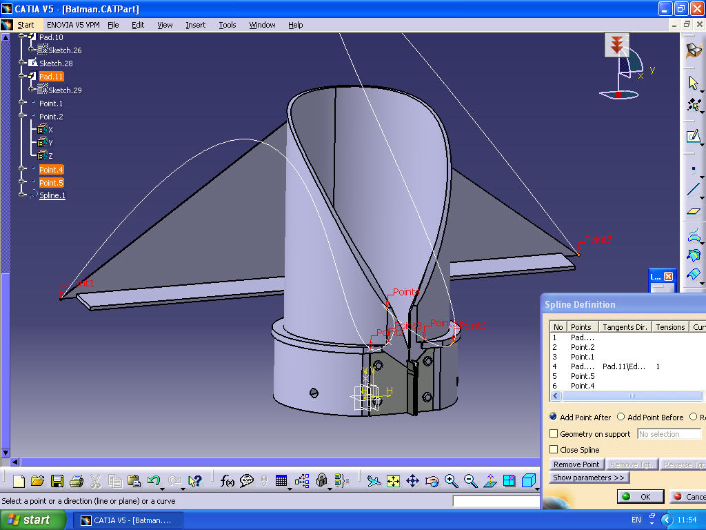706x530 pixels.
Task: Click Show parameters >> button
Action: pos(589,478)
